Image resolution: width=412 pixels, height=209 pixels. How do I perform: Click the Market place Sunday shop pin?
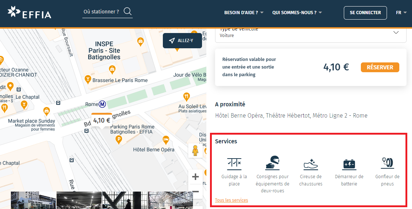coord(46,111)
